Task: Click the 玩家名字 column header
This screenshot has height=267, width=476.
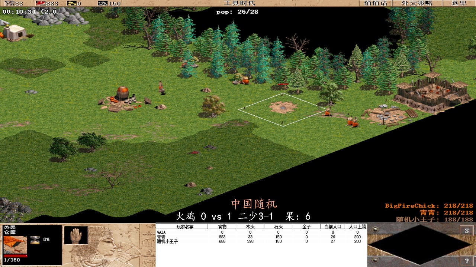Action: click(x=184, y=227)
